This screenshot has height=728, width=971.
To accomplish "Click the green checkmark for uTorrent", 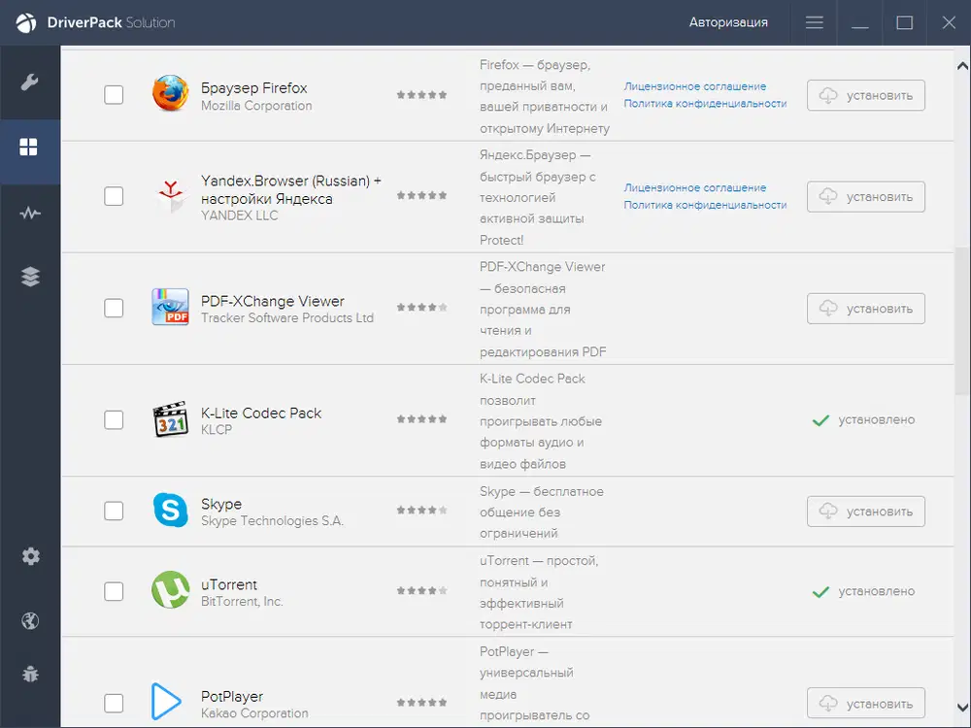I will coord(820,592).
